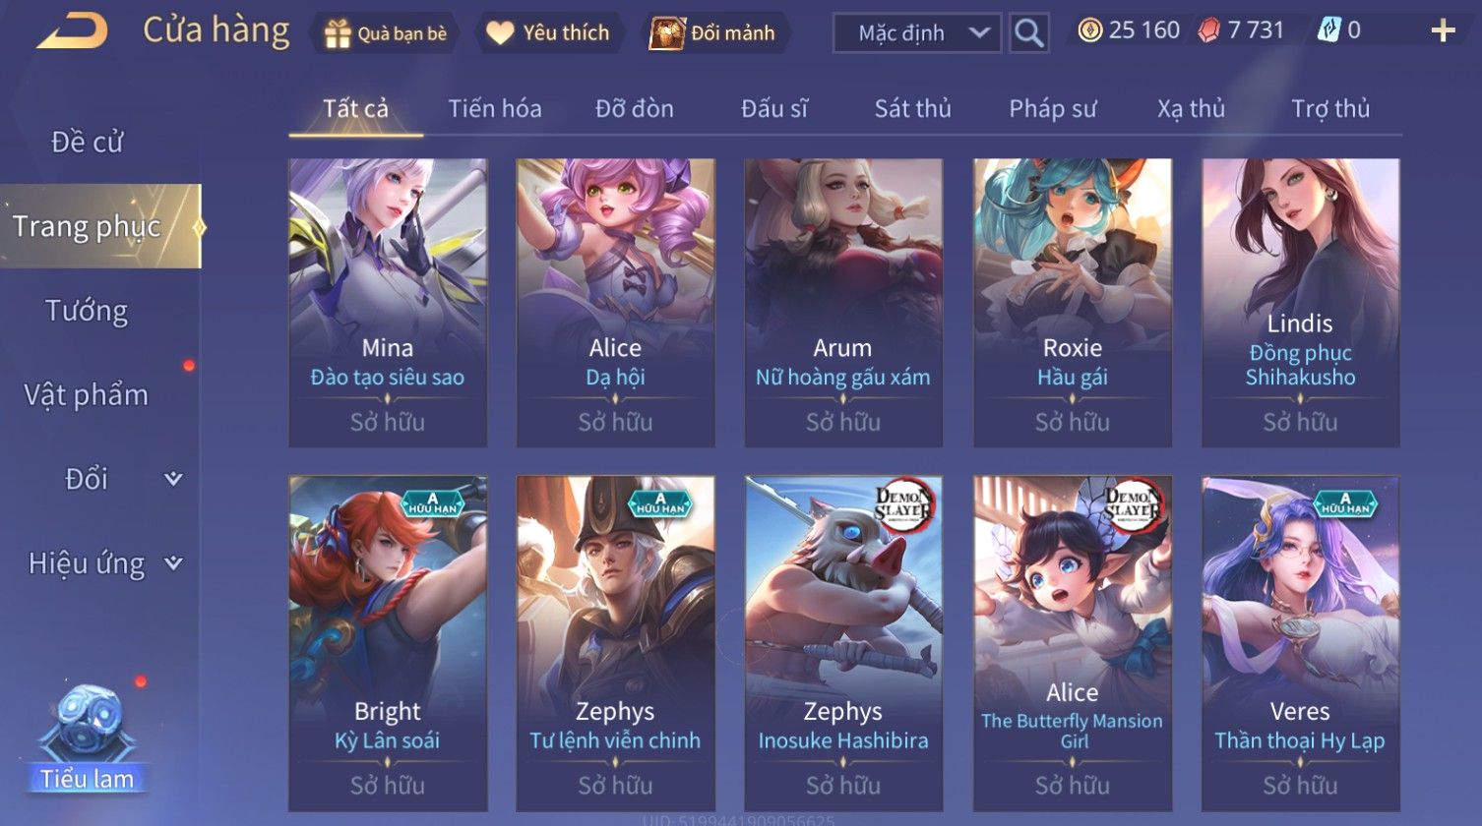Tap the plus icon to add currency
The width and height of the screenshot is (1482, 826).
1443,31
